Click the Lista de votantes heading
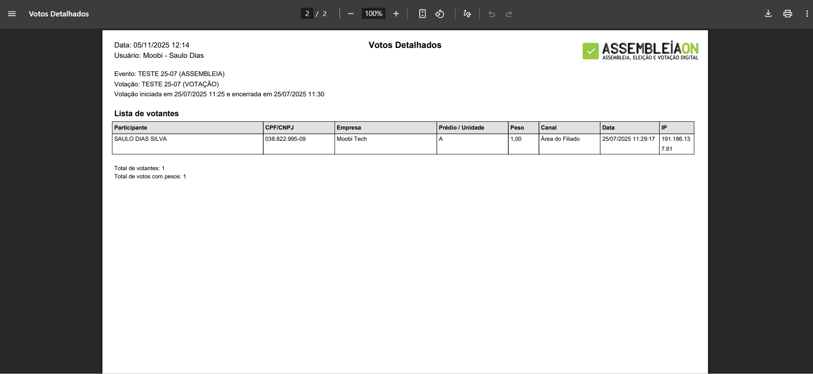The height and width of the screenshot is (374, 813). (146, 114)
